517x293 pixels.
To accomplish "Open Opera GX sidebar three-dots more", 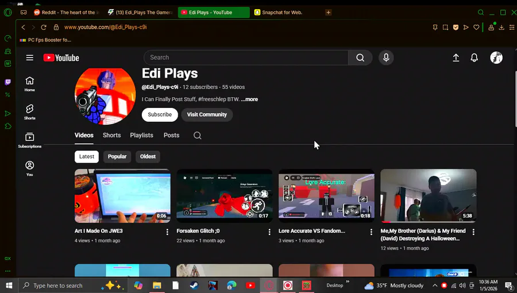I will [x=7, y=271].
